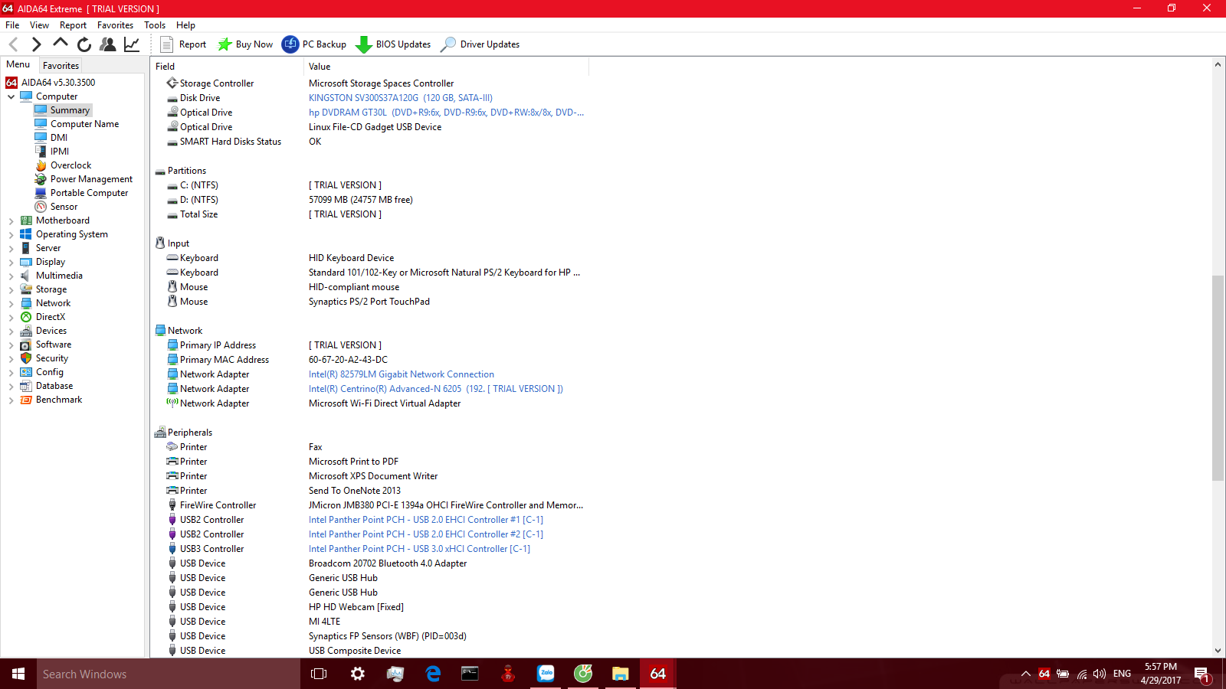1226x689 pixels.
Task: Expand the Motherboard tree node
Action: click(11, 220)
